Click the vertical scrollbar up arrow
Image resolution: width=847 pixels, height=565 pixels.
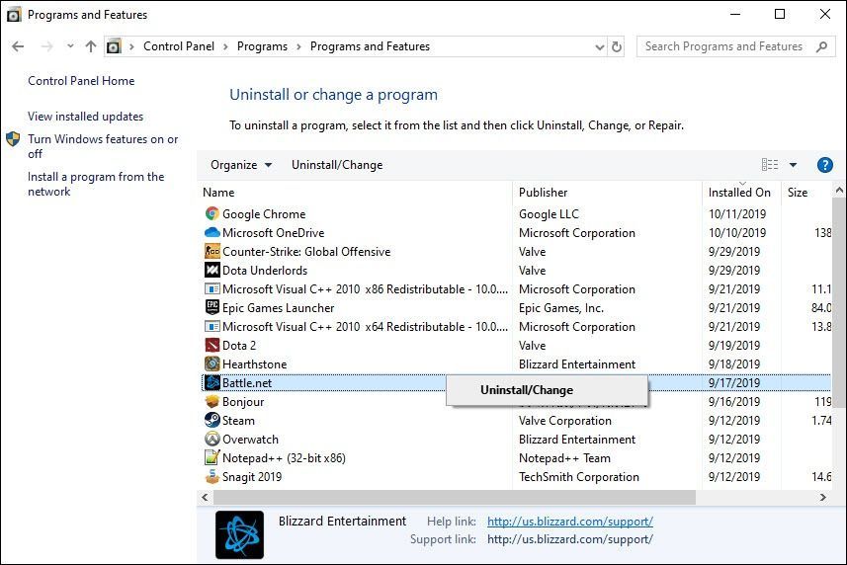[x=839, y=190]
